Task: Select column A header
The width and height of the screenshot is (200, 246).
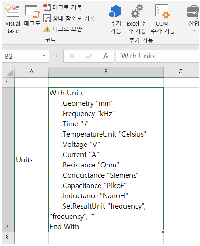Action: [x=31, y=72]
